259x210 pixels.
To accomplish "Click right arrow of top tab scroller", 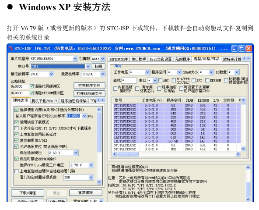I will [x=248, y=58].
